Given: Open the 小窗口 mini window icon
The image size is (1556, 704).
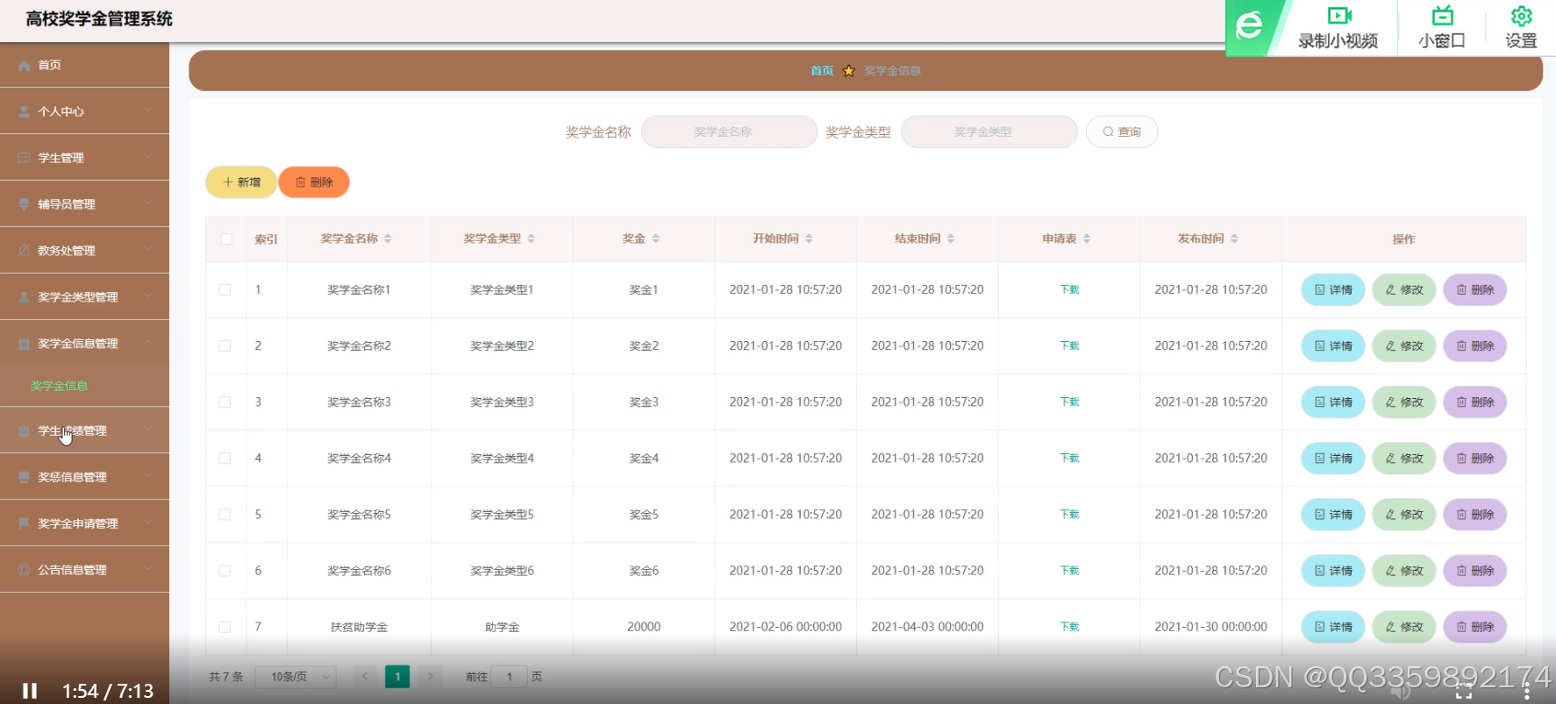Looking at the screenshot, I should point(1443,16).
